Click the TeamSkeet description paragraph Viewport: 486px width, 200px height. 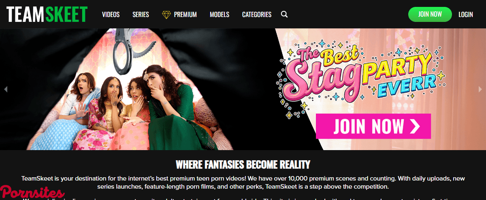click(243, 183)
